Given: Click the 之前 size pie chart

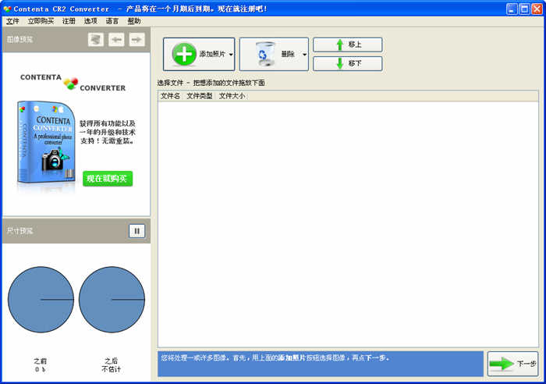Looking at the screenshot, I should [41, 300].
